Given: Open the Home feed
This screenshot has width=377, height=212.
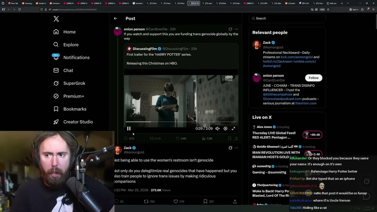Looking at the screenshot, I should point(65,32).
